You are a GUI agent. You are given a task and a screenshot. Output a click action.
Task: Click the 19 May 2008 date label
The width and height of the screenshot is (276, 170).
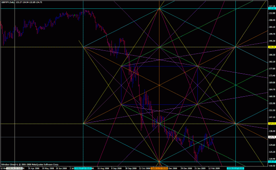coord(48,168)
